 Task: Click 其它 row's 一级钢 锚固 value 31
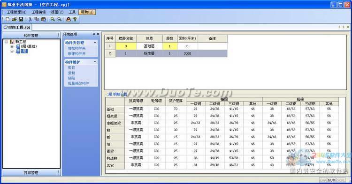pos(196,165)
